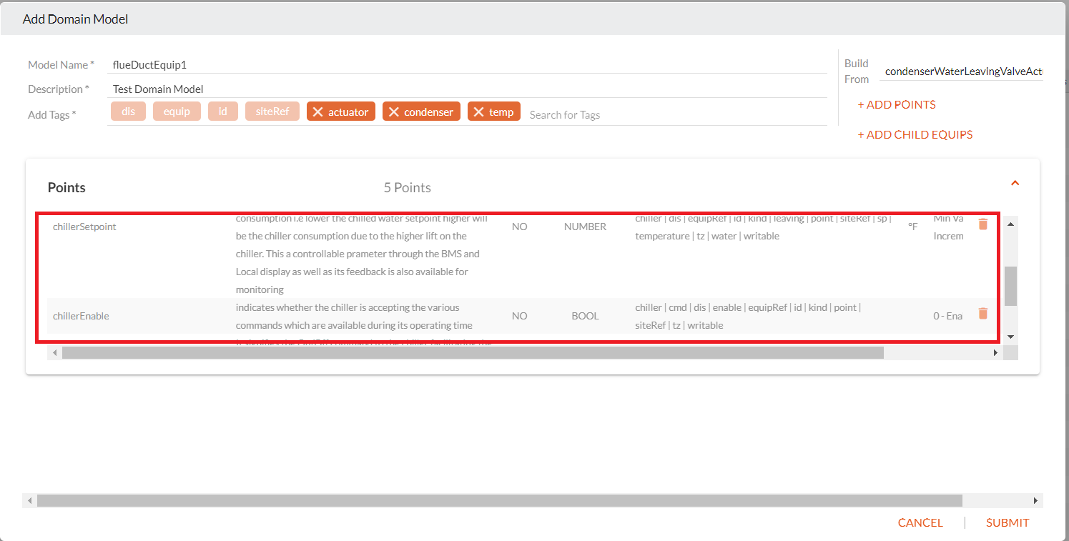This screenshot has width=1069, height=541.
Task: Delete the chillerEnable point row
Action: pos(982,314)
